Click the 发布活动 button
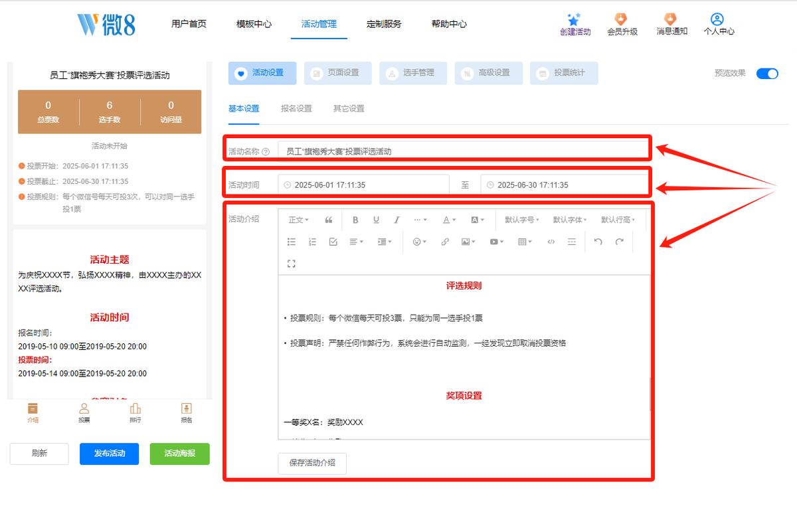The width and height of the screenshot is (797, 508). (110, 454)
